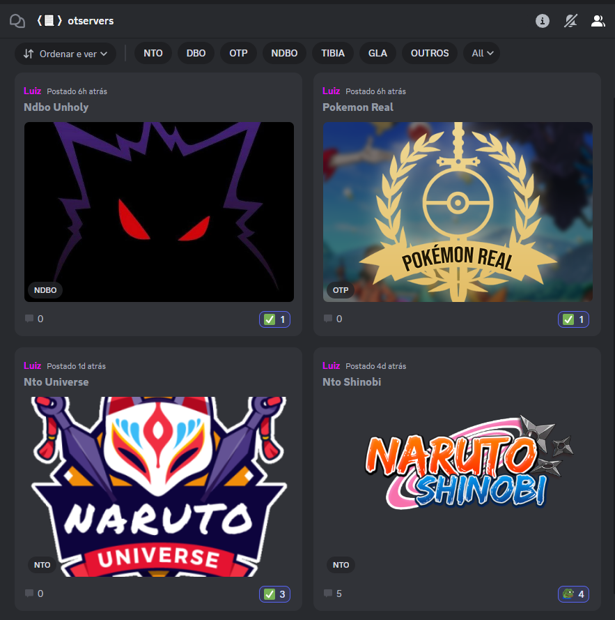Click otservers channel name
This screenshot has height=620, width=615.
(x=91, y=21)
